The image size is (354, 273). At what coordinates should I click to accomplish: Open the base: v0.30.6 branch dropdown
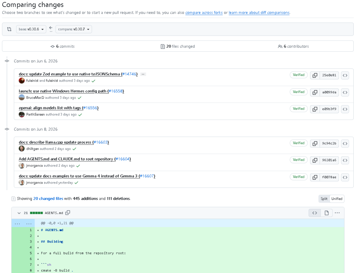pos(31,29)
